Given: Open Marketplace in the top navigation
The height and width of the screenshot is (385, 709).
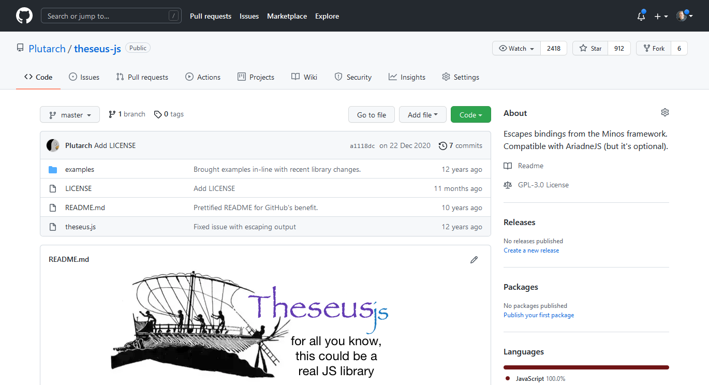Looking at the screenshot, I should (287, 16).
